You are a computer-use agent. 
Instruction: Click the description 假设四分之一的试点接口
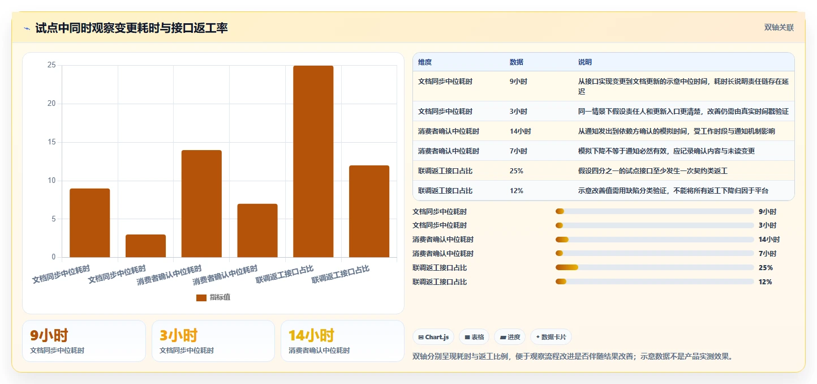pyautogui.click(x=653, y=171)
